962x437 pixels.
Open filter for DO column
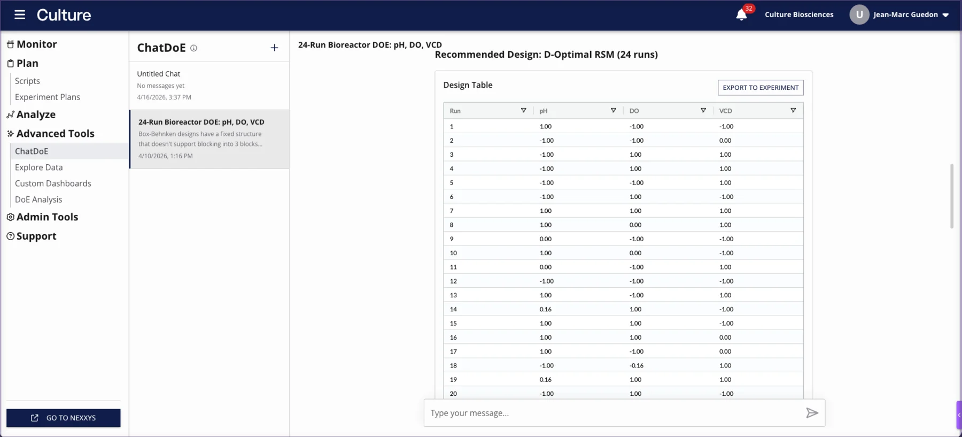coord(703,111)
